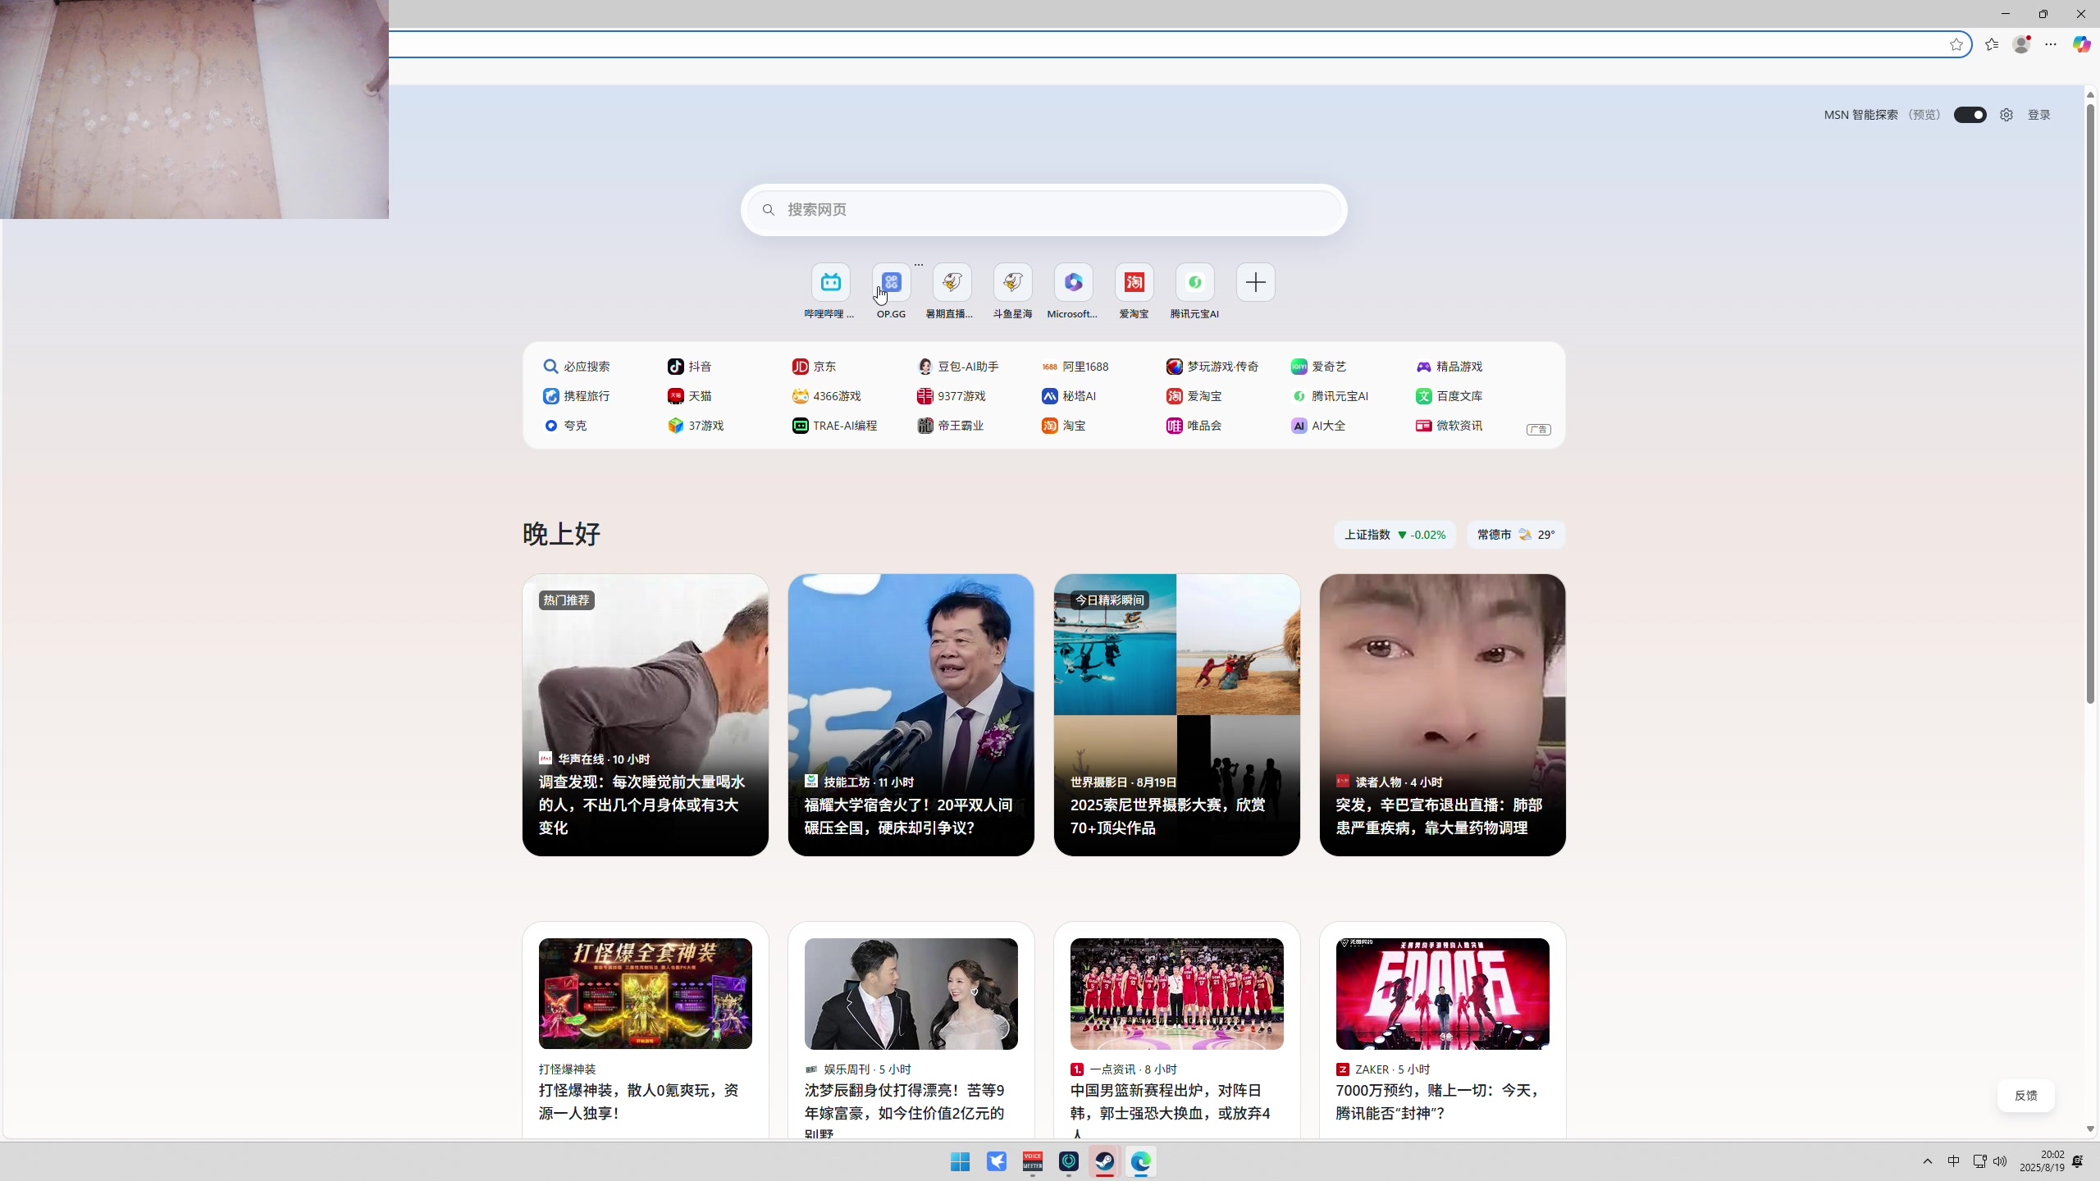
Task: Open TRAE-AI编程 site link
Action: [x=834, y=426]
